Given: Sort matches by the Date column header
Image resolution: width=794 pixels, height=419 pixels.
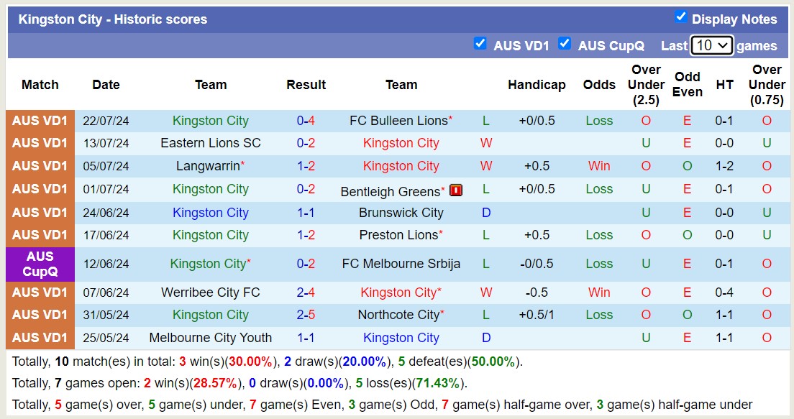Looking at the screenshot, I should (106, 85).
